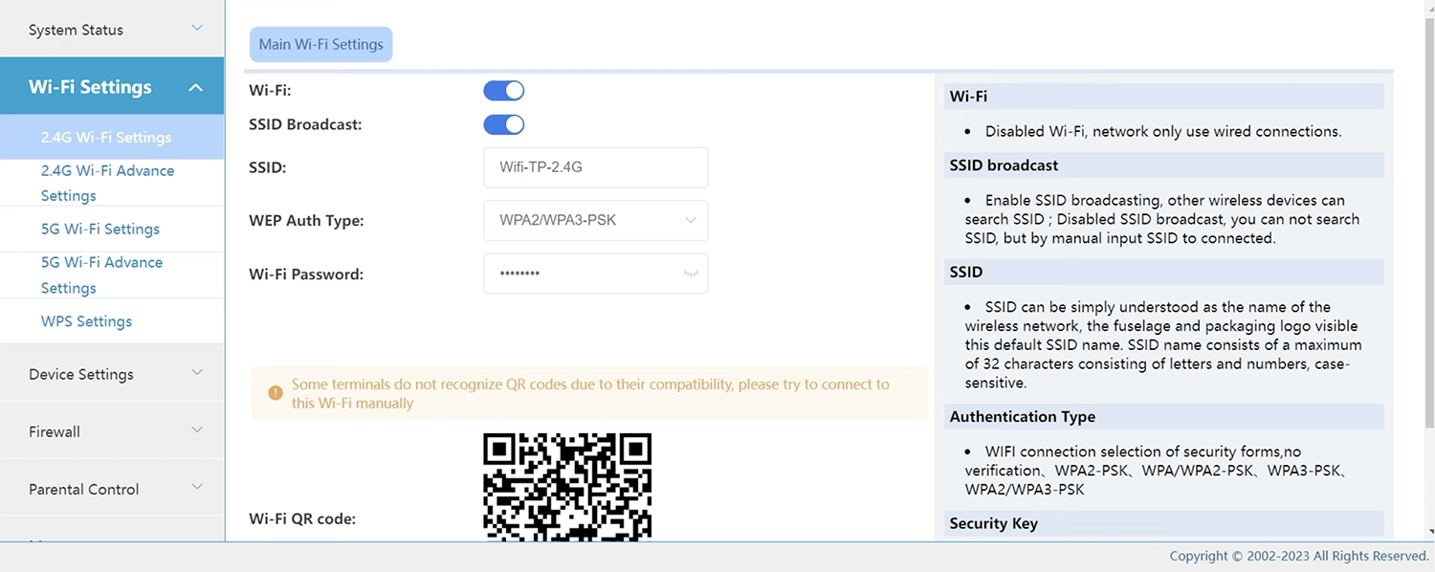Click into the SSID name field
The image size is (1435, 572).
click(595, 167)
